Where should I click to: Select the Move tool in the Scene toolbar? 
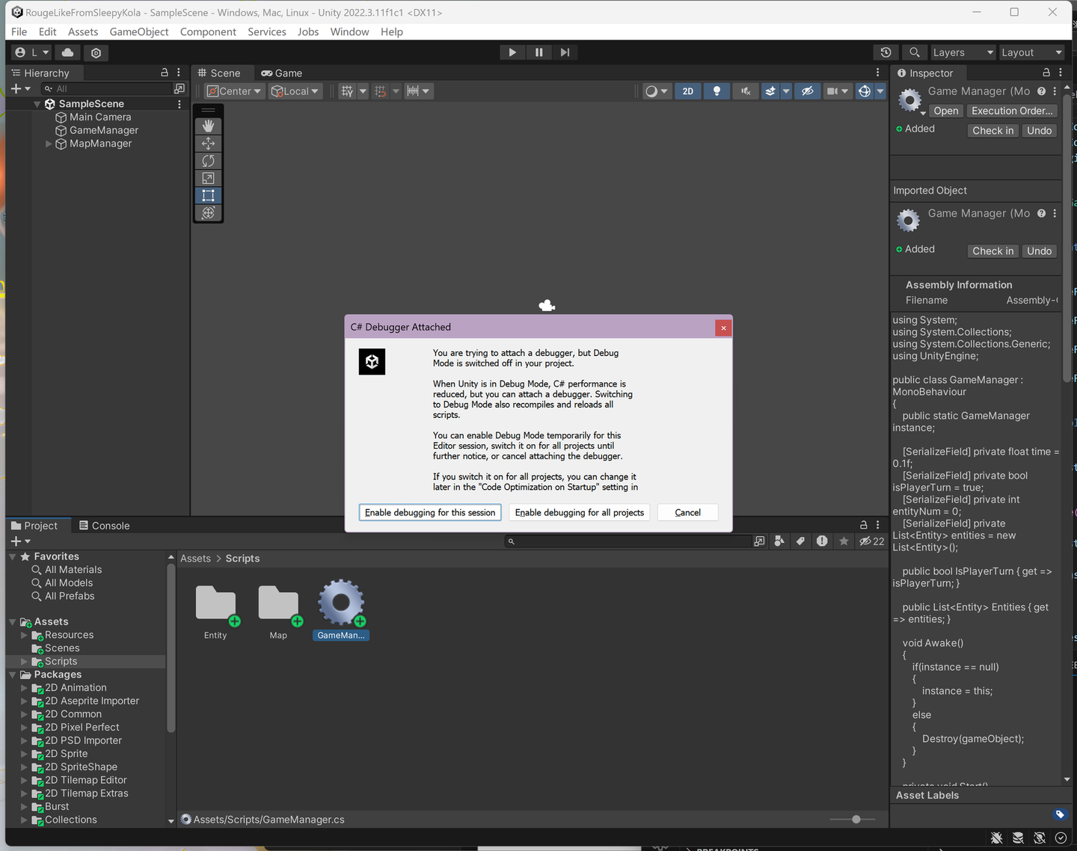point(208,143)
